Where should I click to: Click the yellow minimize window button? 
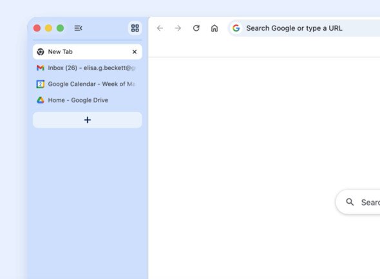(48, 28)
